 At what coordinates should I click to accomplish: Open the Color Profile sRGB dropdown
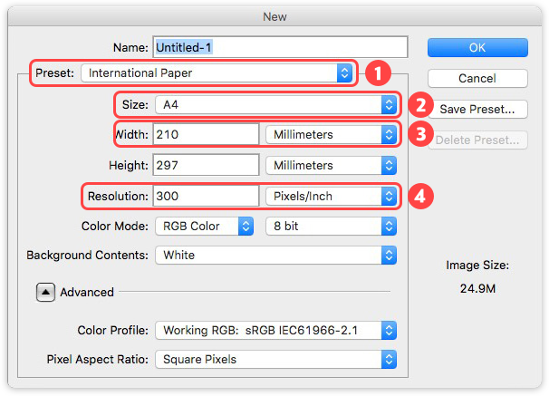(275, 329)
